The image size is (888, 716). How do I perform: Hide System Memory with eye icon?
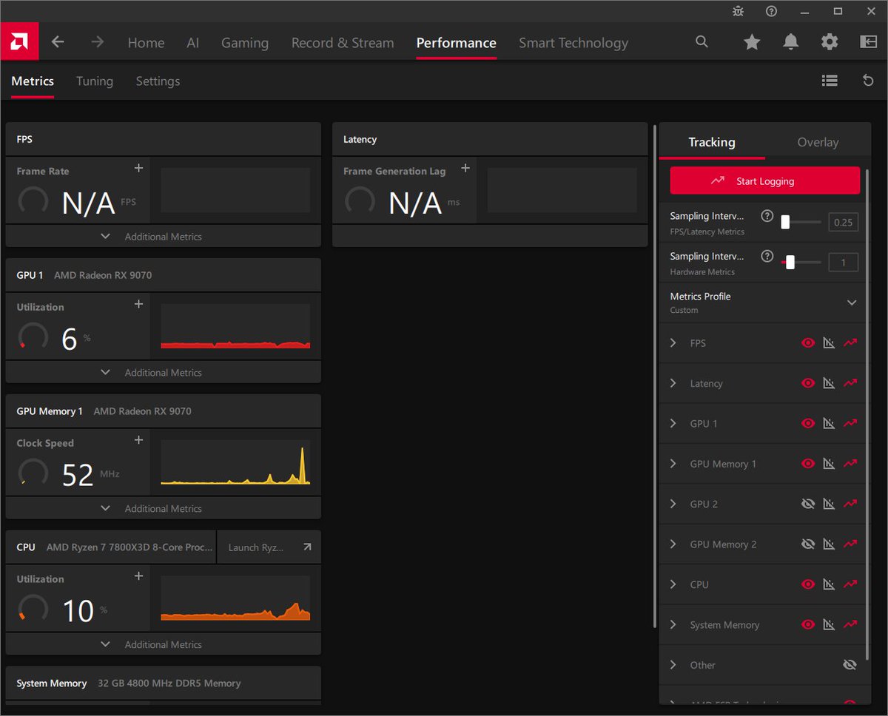(x=808, y=625)
